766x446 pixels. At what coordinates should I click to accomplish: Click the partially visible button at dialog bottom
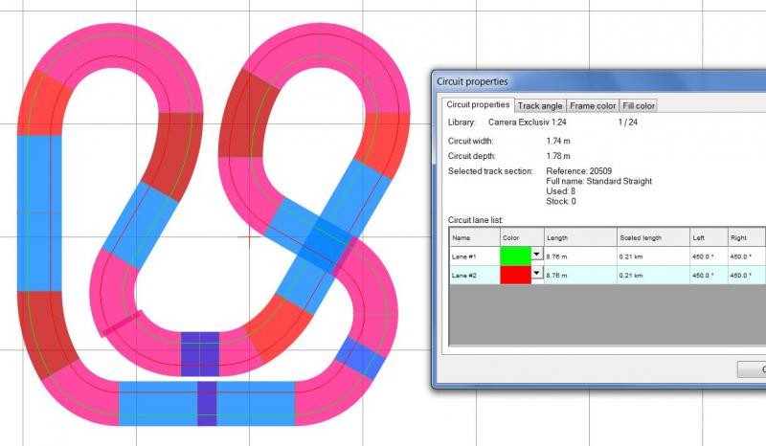(751, 369)
